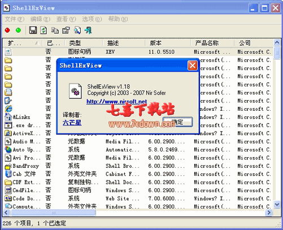The image size is (283, 230).
Task: Open the 编辑(E) menu
Action: click(x=40, y=19)
